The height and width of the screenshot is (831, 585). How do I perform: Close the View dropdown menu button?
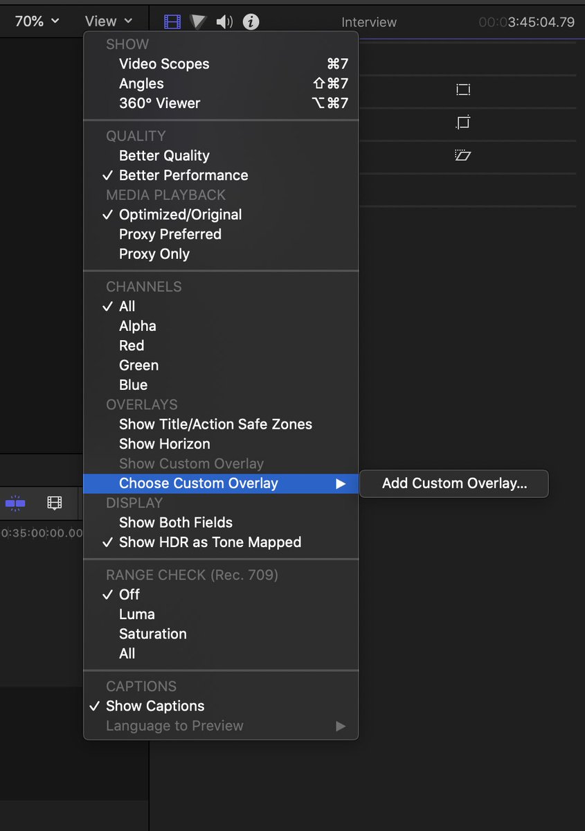coord(109,21)
